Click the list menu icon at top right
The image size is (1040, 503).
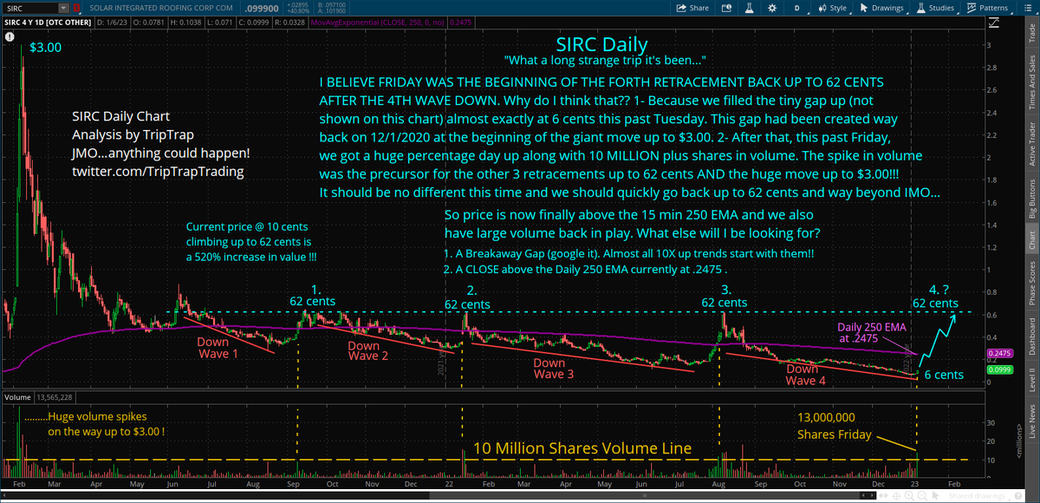[1027, 8]
